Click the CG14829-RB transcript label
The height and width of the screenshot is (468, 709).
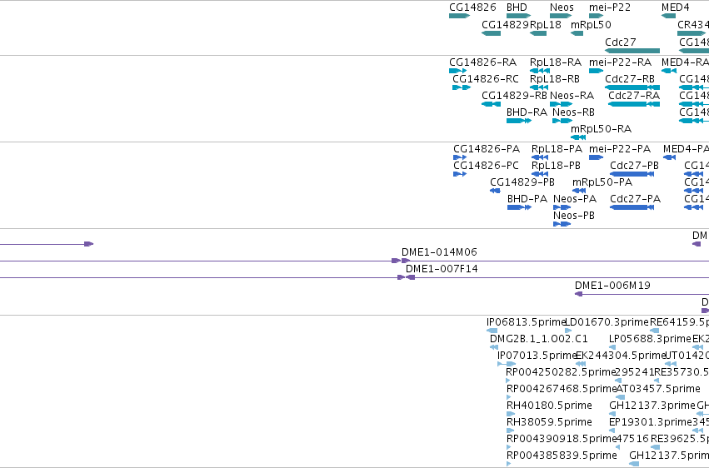[x=514, y=95]
